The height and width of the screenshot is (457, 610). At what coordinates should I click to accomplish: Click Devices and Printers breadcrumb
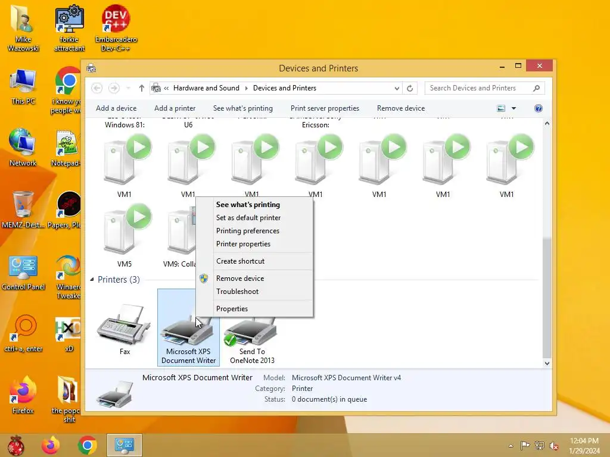(284, 88)
